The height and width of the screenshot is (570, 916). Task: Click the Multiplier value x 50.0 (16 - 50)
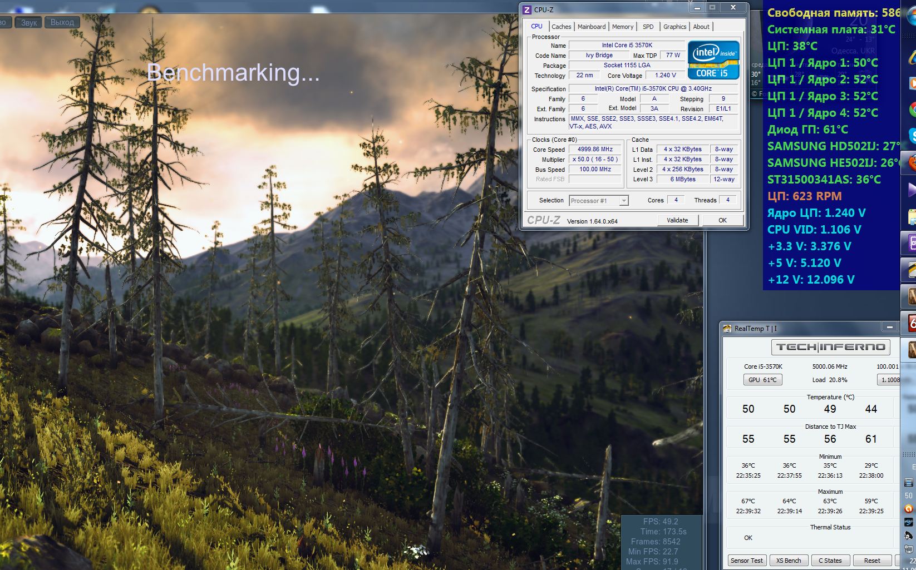coord(595,159)
